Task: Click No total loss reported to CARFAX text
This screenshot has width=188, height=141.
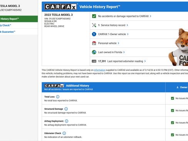Action: (x=61, y=101)
